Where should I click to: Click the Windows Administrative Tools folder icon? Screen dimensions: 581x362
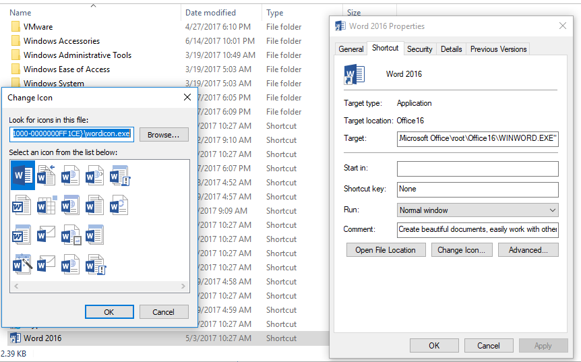coord(16,55)
